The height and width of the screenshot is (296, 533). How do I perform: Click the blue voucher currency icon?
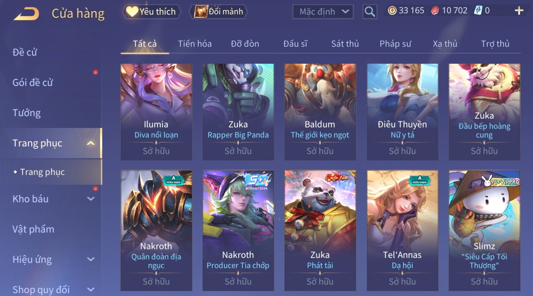[478, 11]
